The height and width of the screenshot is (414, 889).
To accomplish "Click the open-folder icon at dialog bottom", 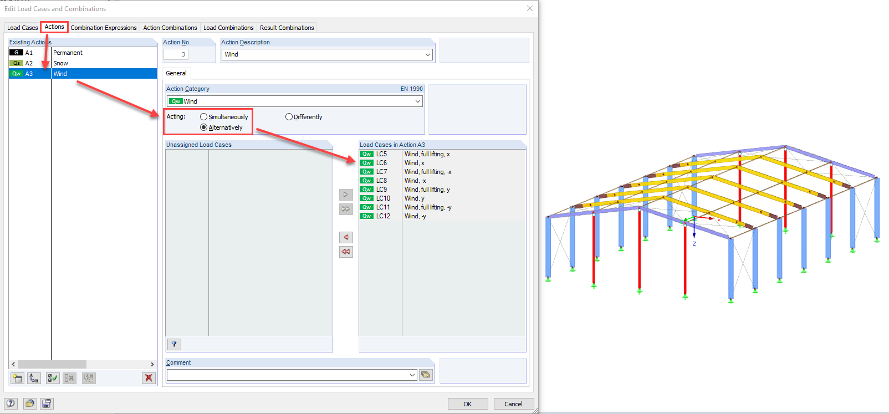I will pos(30,403).
